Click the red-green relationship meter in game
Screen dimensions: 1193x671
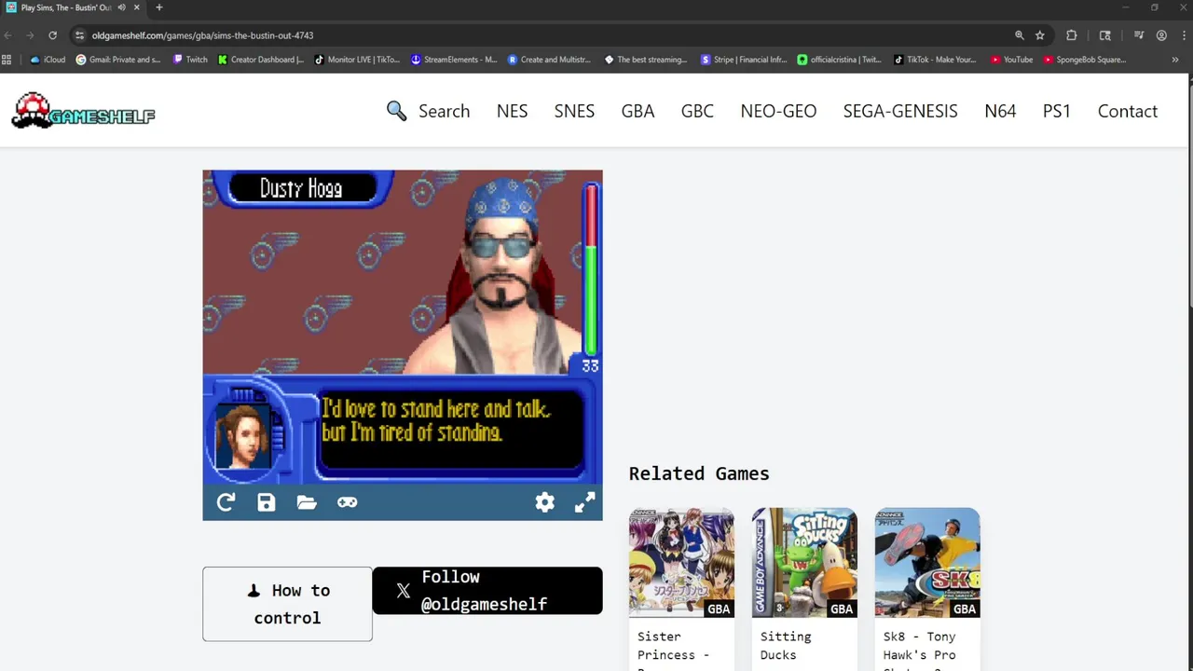590,270
